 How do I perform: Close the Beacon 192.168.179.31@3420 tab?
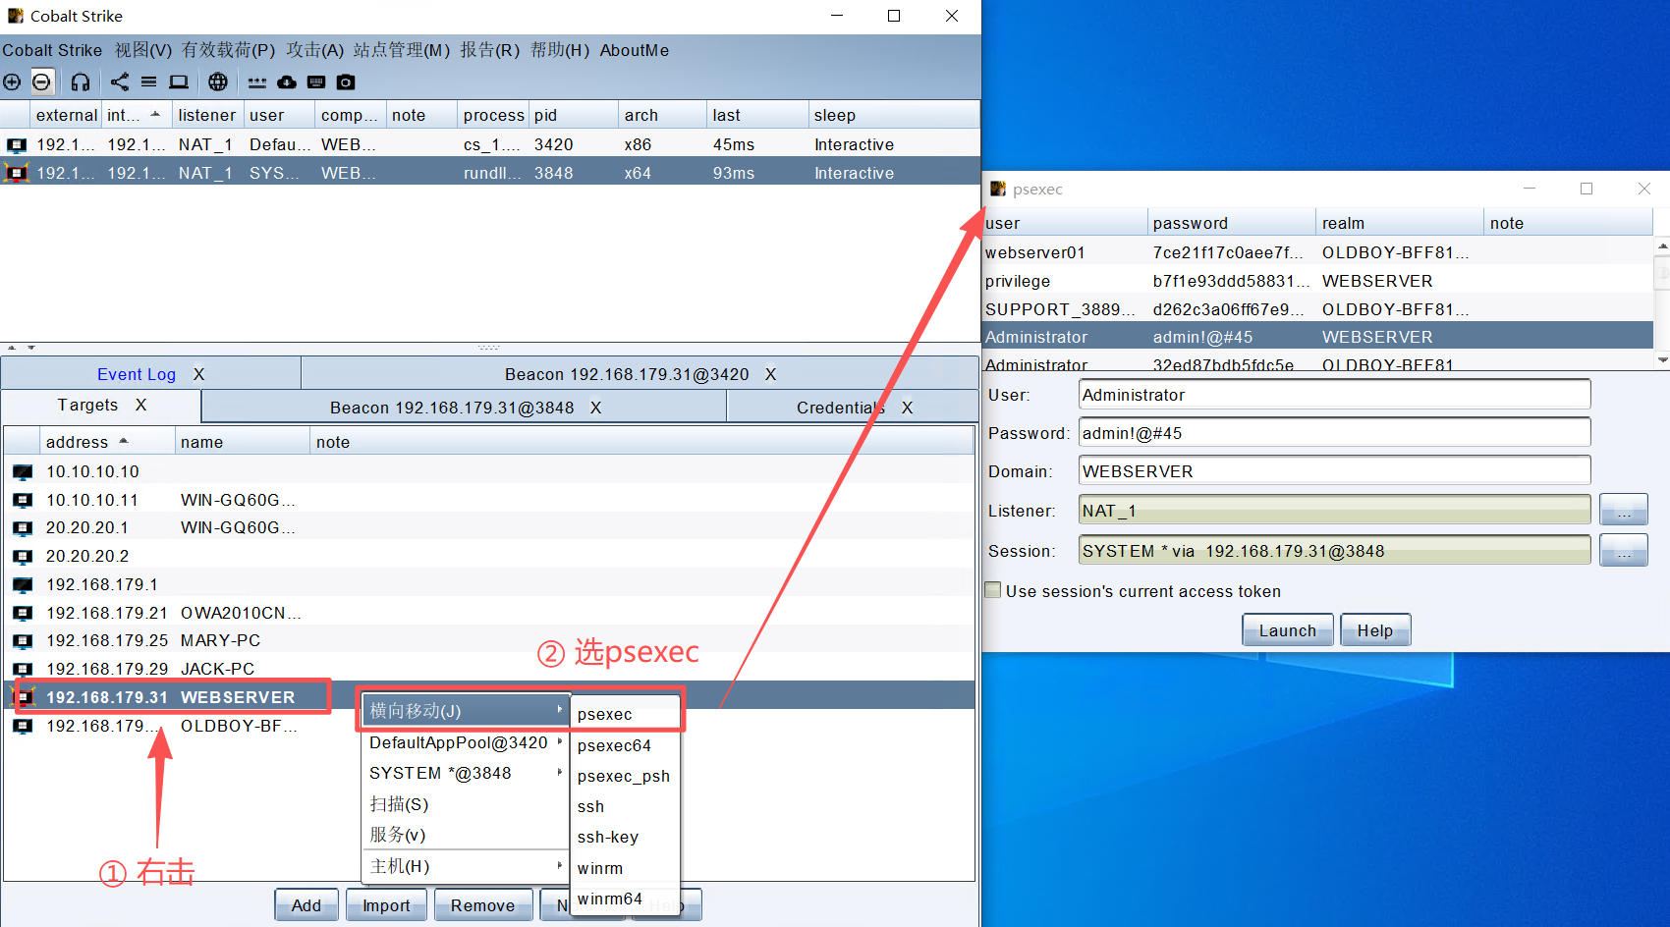(x=771, y=374)
